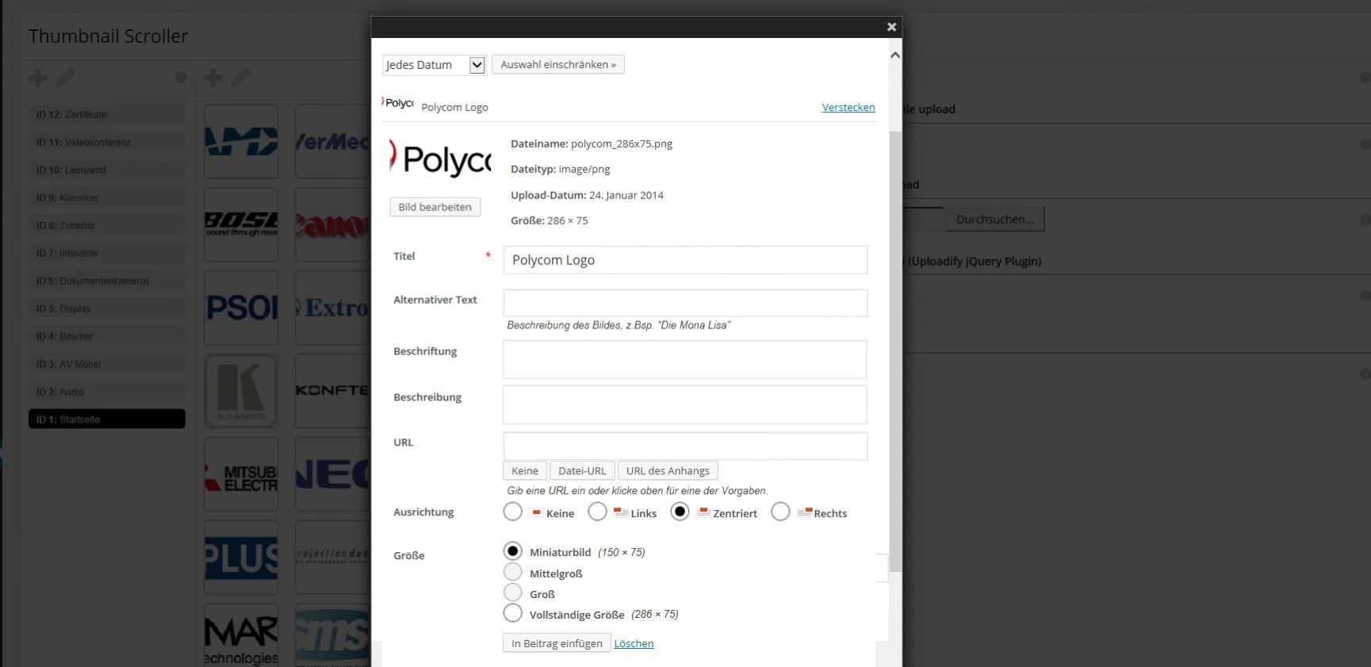The image size is (1371, 667).
Task: Click the Konftel logo thumbnail
Action: point(333,391)
